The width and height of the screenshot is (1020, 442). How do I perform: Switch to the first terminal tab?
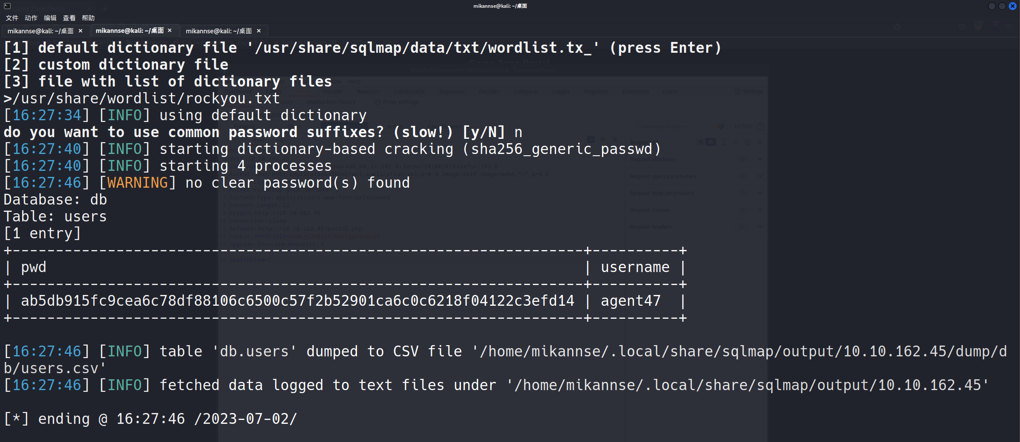tap(40, 31)
